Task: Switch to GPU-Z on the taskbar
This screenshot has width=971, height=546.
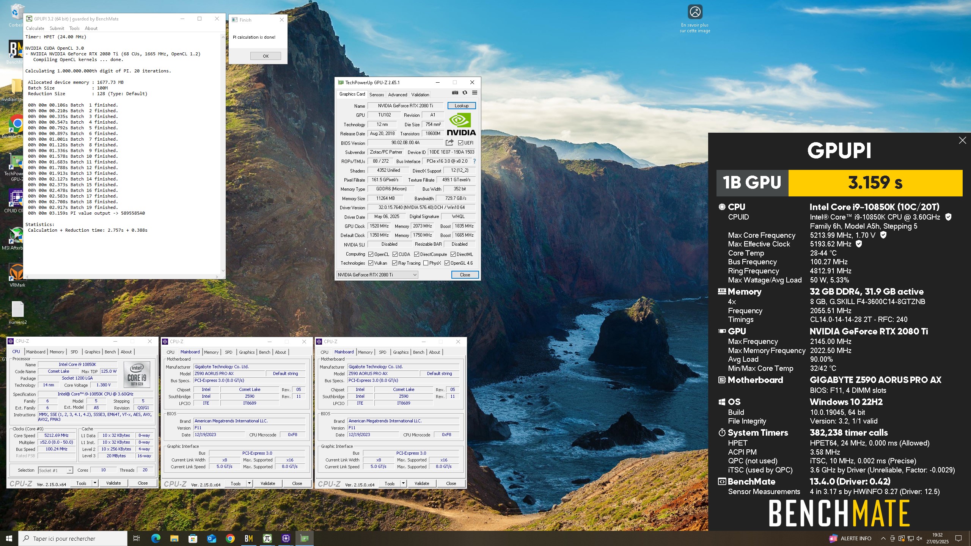Action: tap(305, 538)
